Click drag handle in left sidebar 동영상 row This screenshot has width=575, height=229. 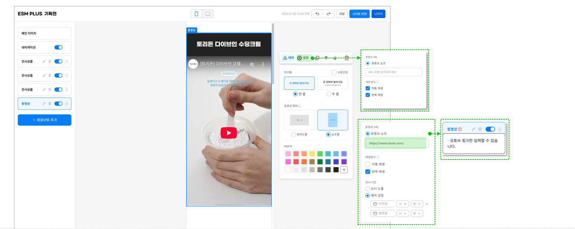click(67, 103)
